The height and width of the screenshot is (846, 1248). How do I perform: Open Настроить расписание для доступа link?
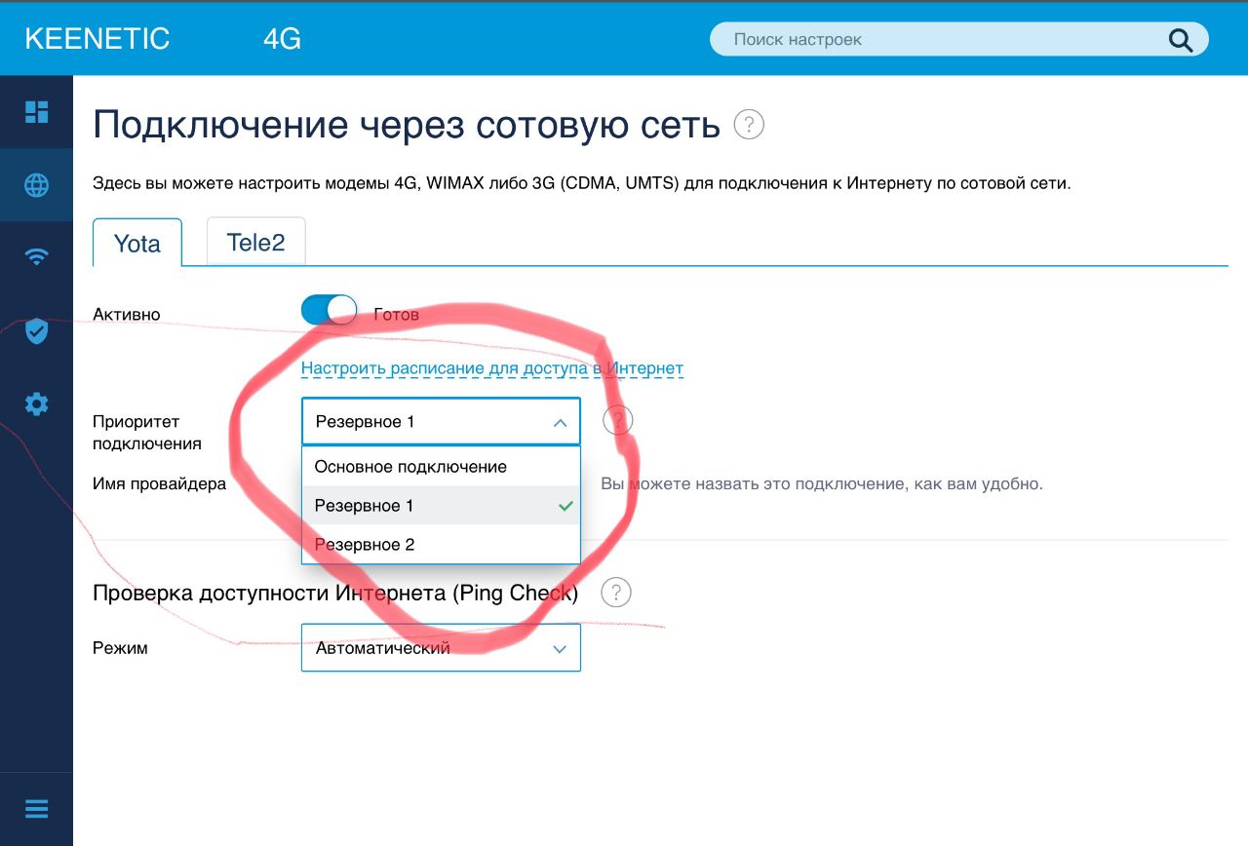[492, 368]
